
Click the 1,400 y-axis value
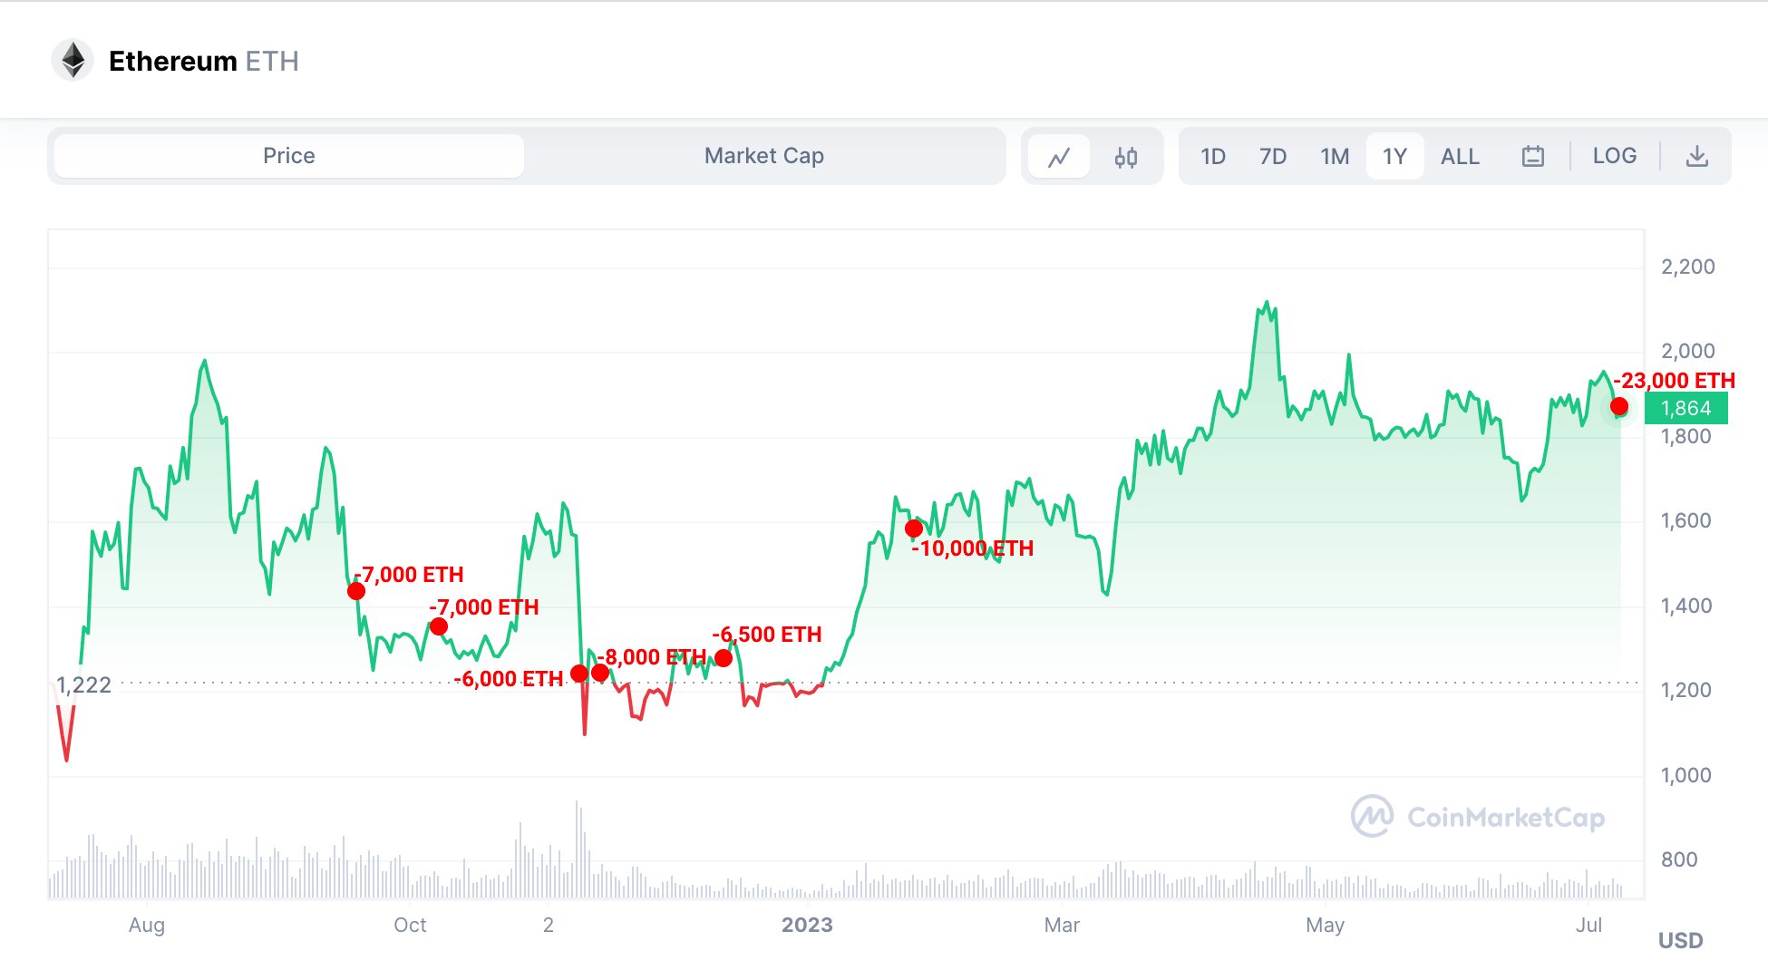tap(1685, 606)
